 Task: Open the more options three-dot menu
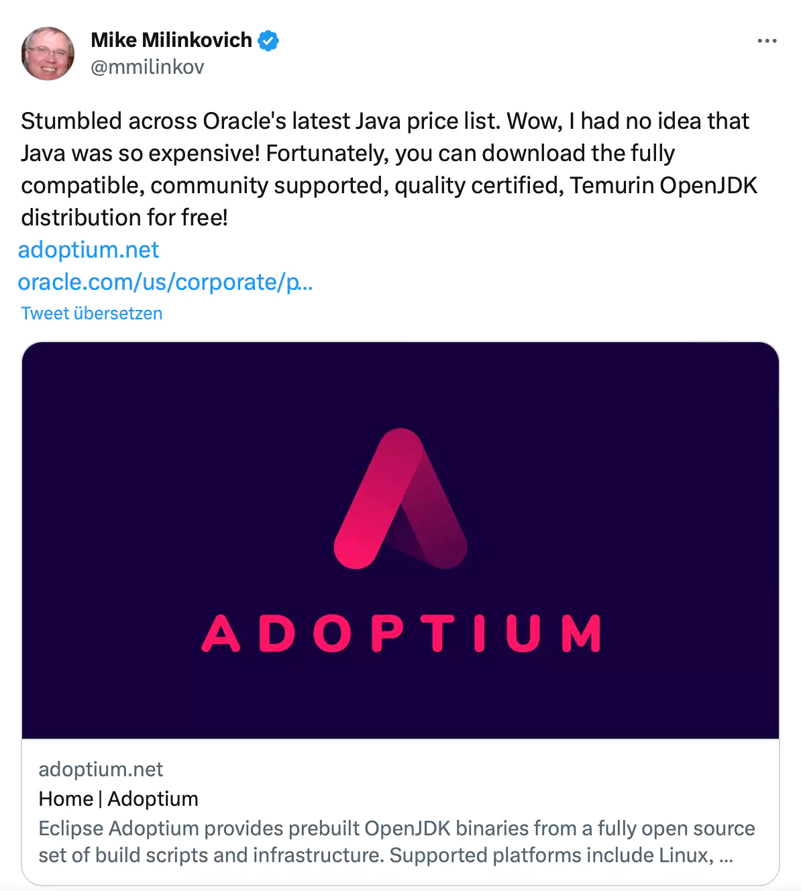pyautogui.click(x=767, y=41)
